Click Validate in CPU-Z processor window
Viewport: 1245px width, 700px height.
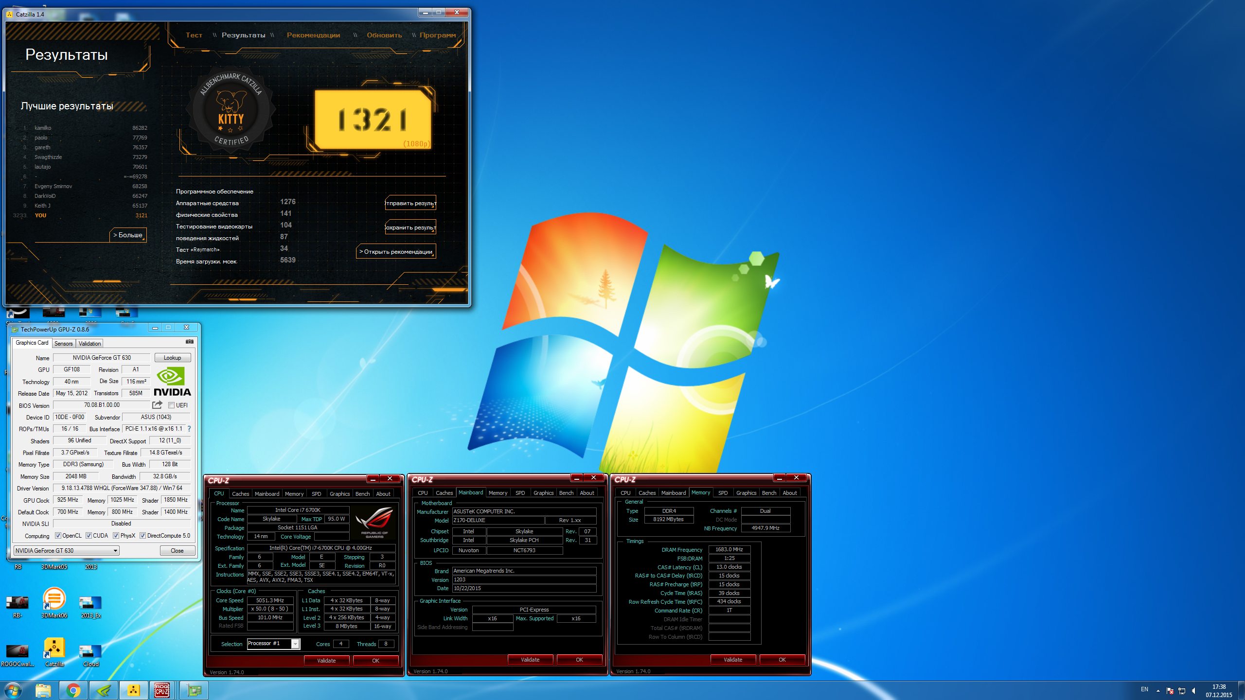point(326,661)
